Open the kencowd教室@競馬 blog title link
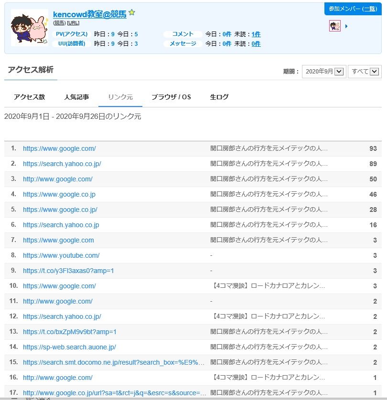Image resolution: width=387 pixels, height=400 pixels. pos(90,14)
